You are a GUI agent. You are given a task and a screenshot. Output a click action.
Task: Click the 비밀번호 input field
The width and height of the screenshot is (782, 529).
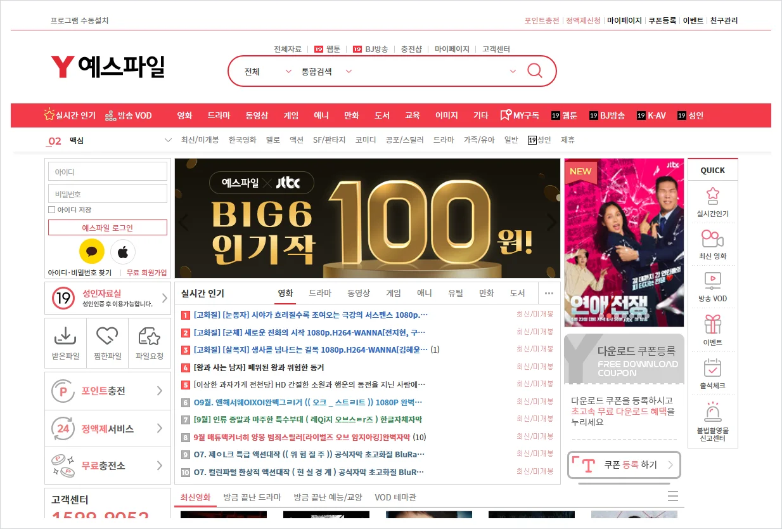108,193
